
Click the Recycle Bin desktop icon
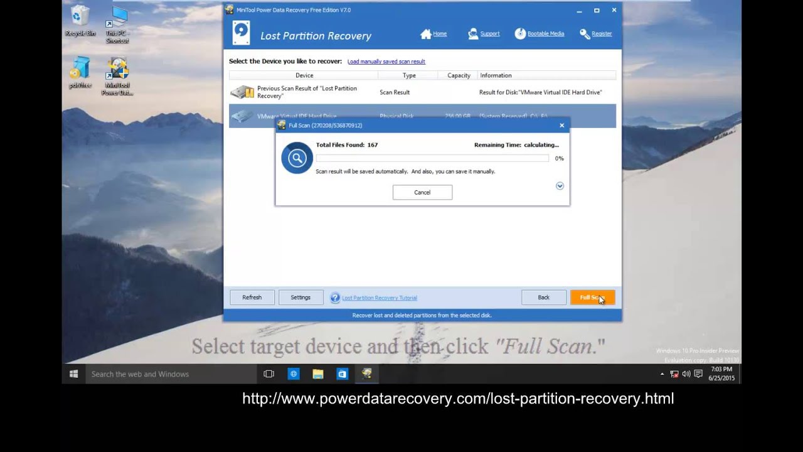click(x=80, y=20)
